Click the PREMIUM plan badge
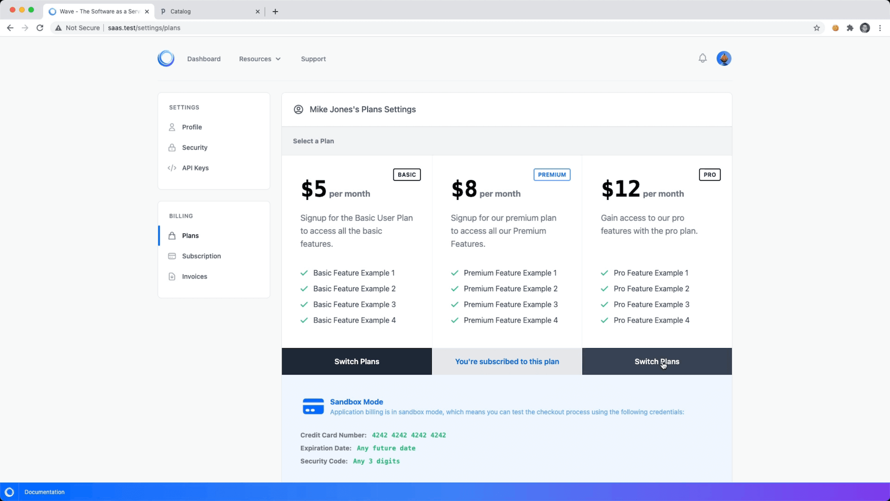890x501 pixels. click(552, 175)
